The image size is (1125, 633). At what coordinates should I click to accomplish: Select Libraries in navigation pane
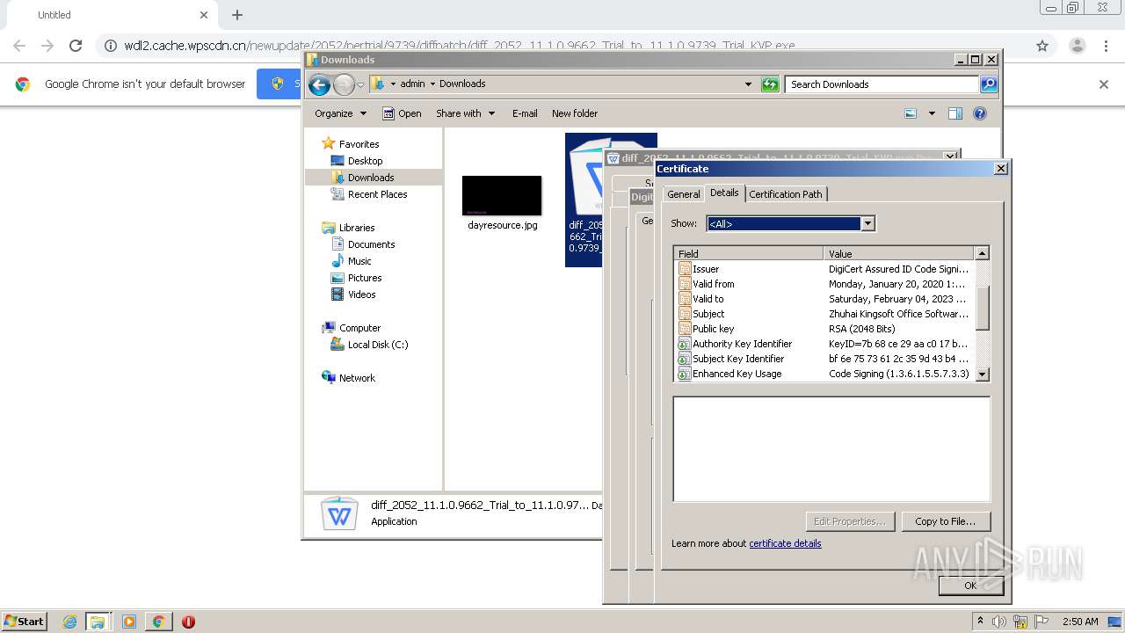click(x=349, y=228)
